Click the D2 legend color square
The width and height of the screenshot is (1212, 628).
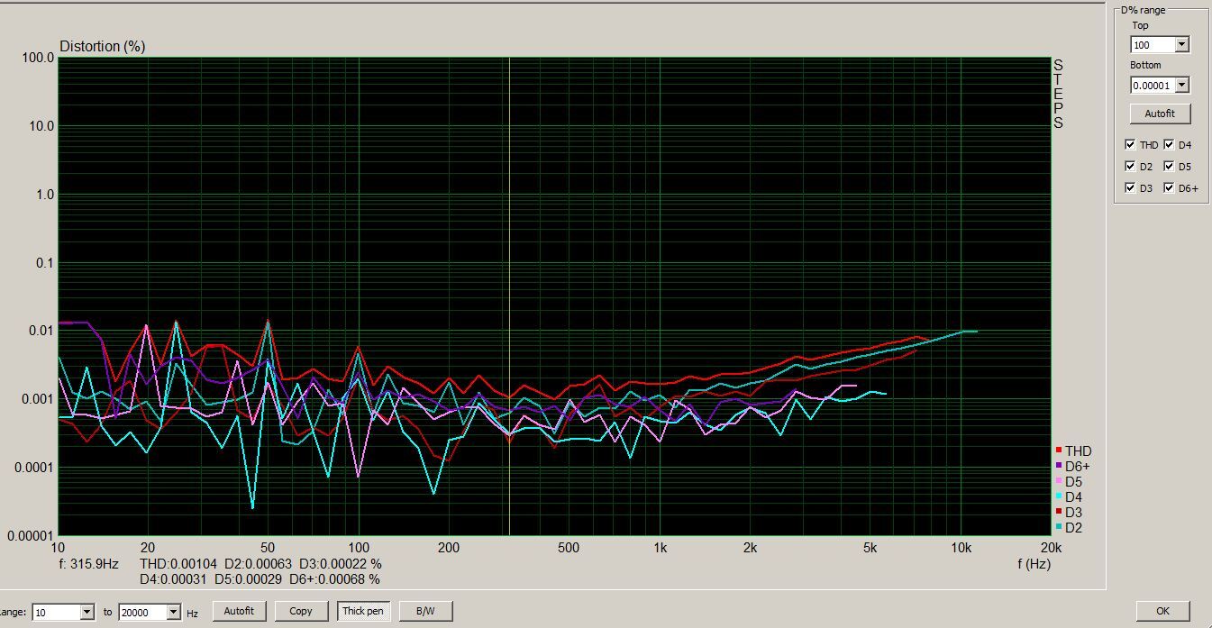coord(1059,527)
